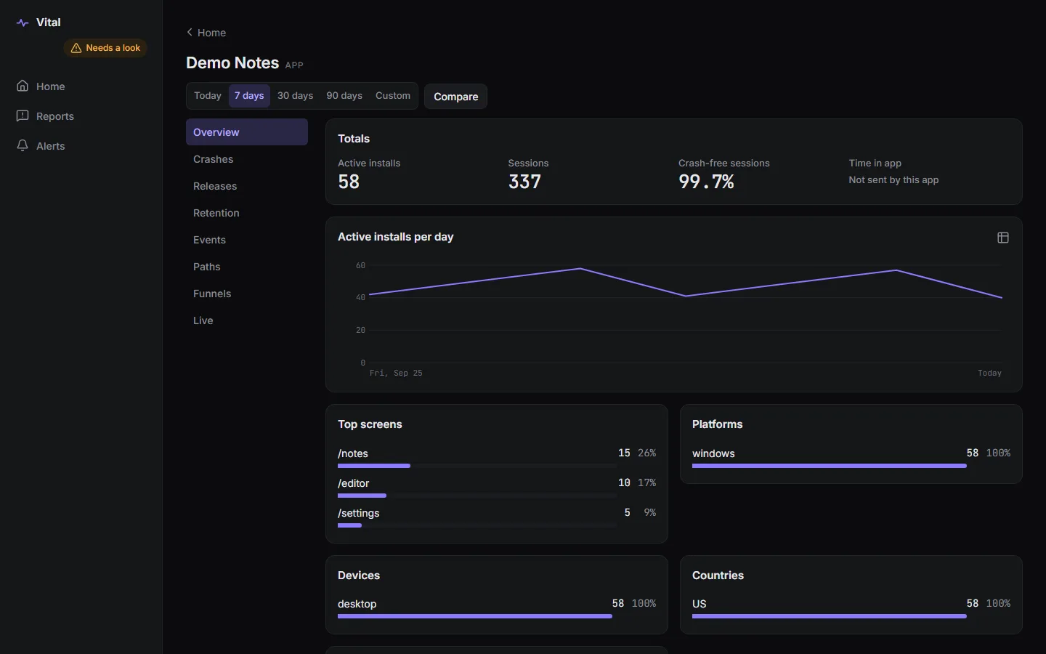Image resolution: width=1046 pixels, height=654 pixels.
Task: Click the US country row
Action: 851,607
